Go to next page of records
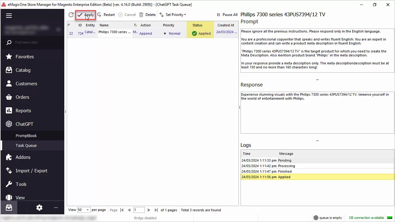Screen dimensions: 395x222 [149, 210]
